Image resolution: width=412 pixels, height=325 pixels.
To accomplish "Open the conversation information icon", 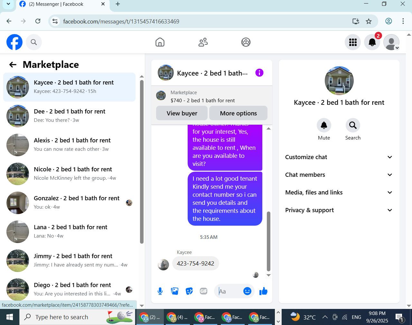I will tap(259, 73).
